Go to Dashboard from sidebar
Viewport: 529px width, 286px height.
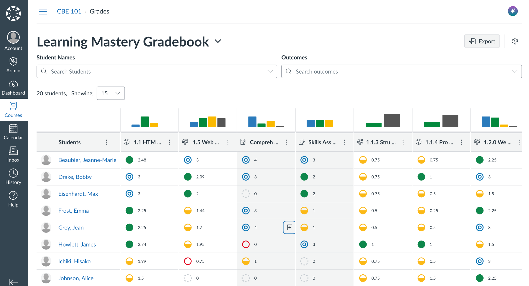coord(13,88)
